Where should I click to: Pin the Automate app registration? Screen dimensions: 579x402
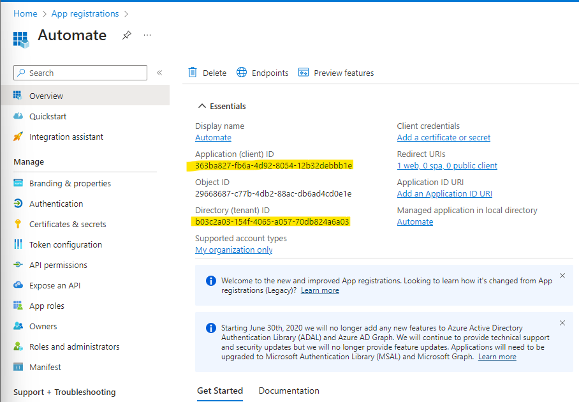(x=126, y=36)
